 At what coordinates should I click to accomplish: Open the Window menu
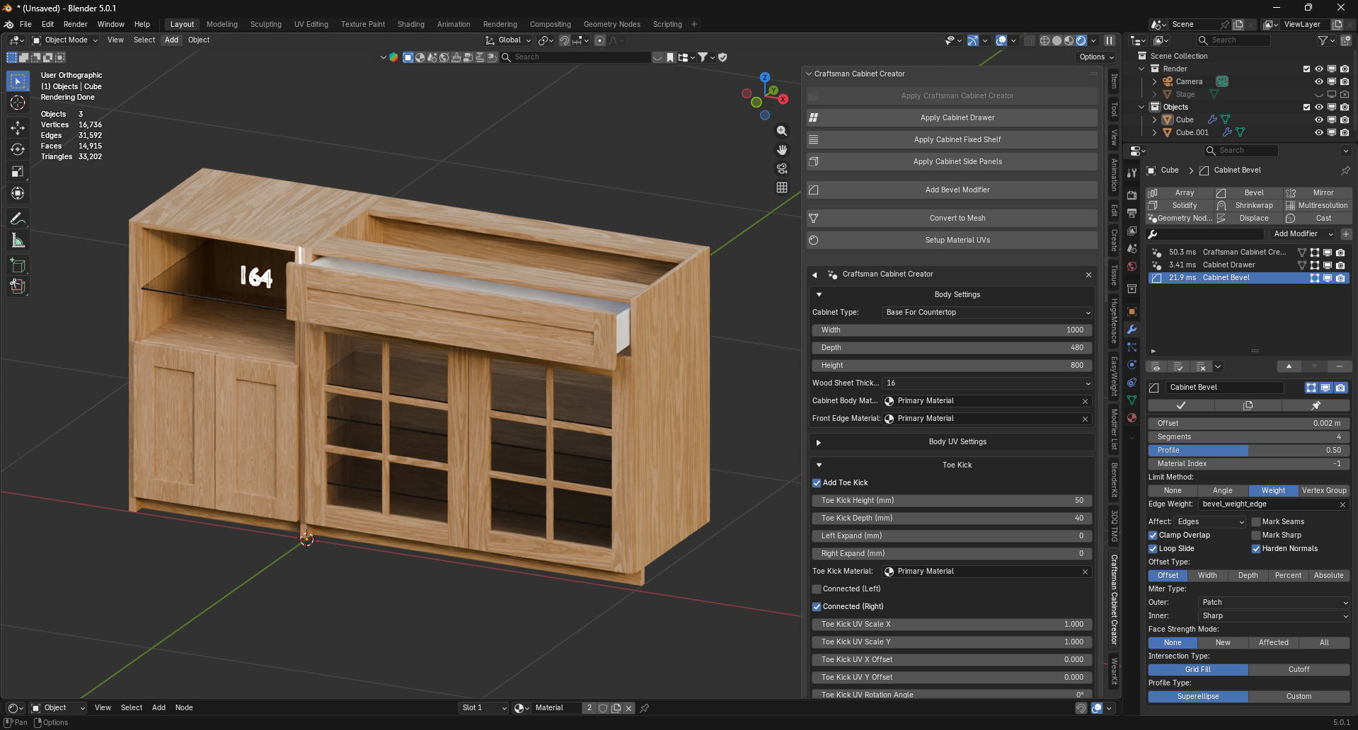click(110, 24)
